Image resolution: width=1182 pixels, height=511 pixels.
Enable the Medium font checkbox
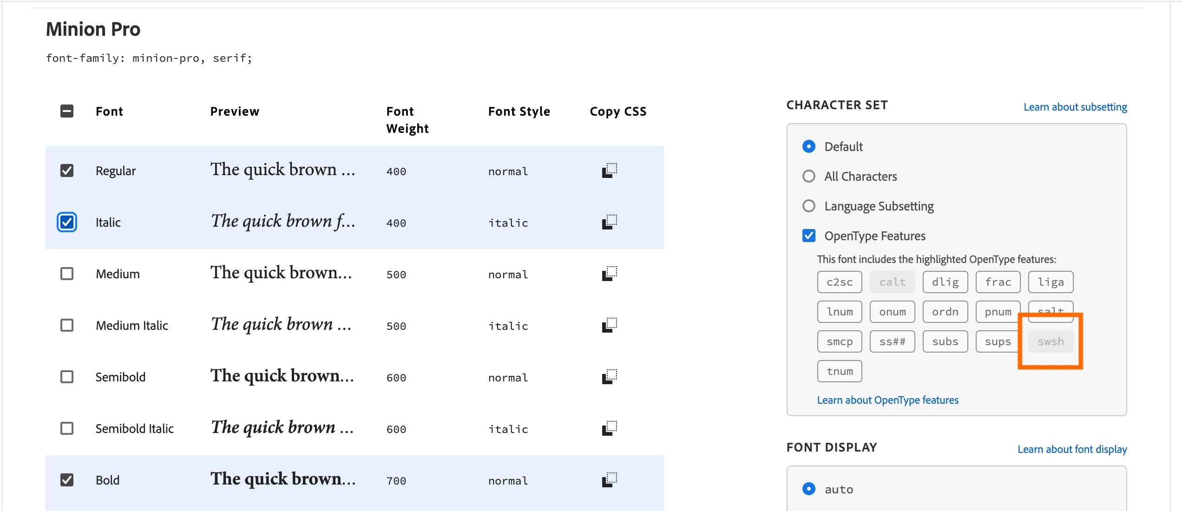point(67,274)
